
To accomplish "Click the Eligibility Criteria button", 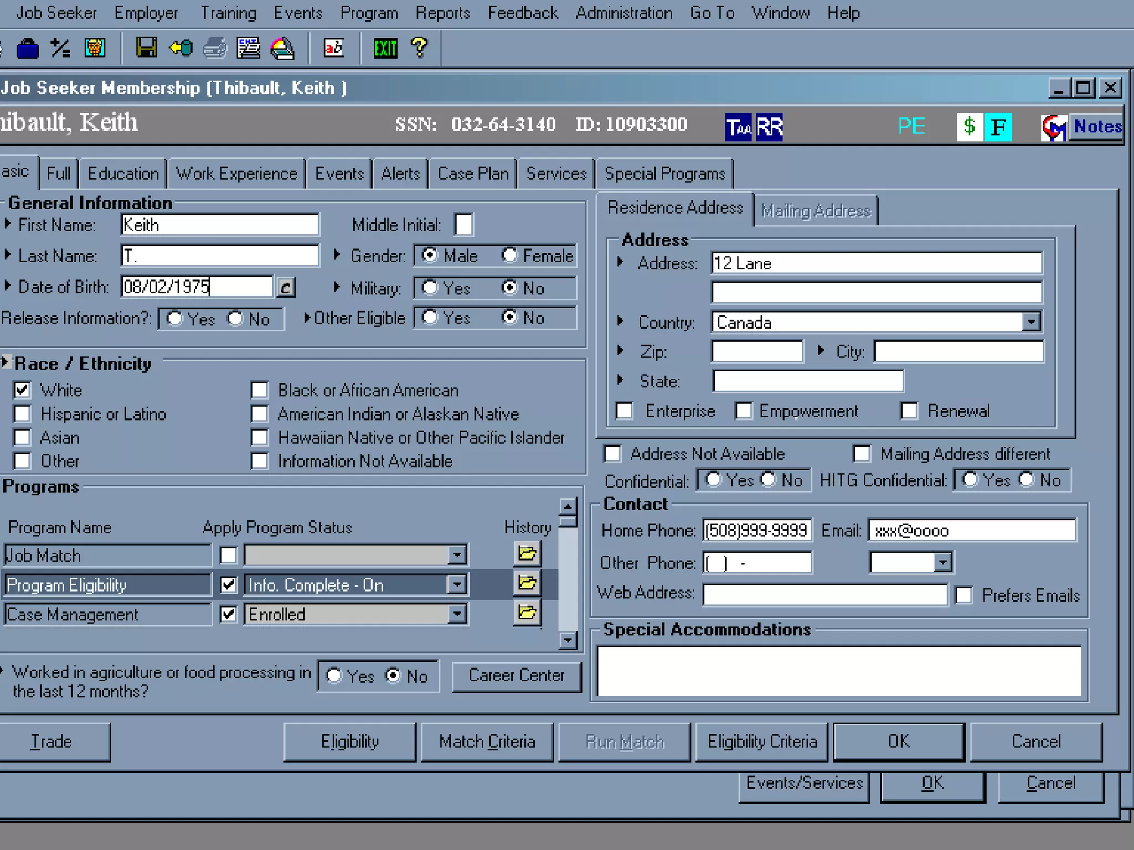I will click(x=761, y=742).
